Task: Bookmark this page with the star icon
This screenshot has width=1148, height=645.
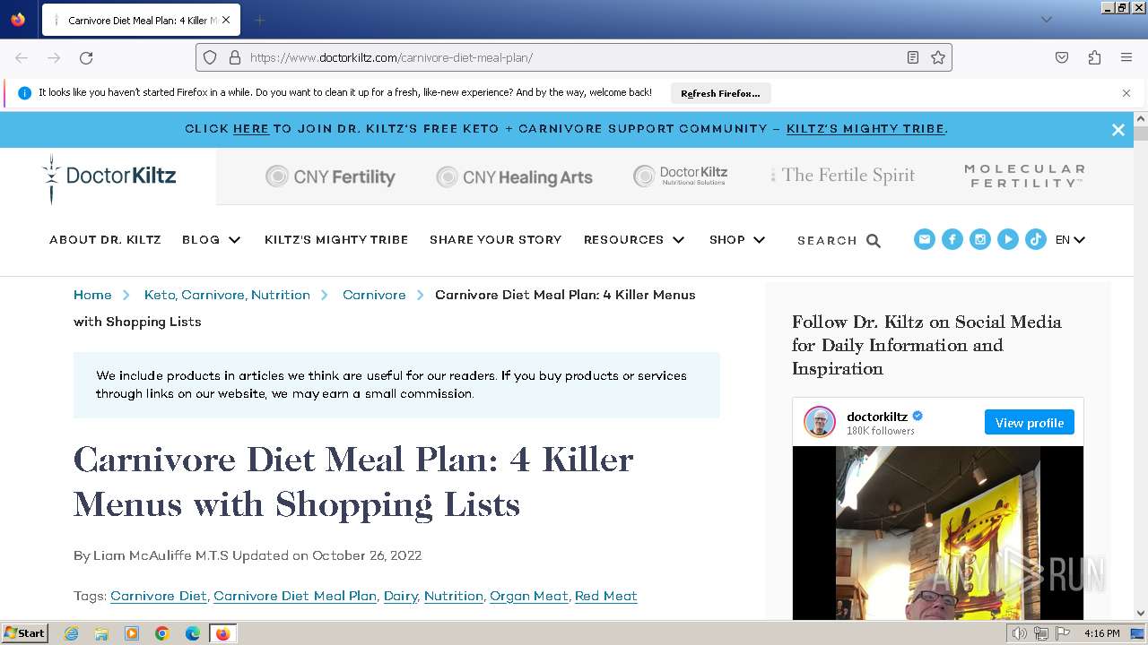Action: pyautogui.click(x=938, y=57)
